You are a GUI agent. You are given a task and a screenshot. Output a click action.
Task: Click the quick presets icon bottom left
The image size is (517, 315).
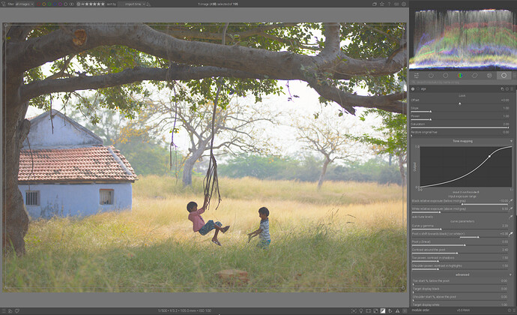4,310
